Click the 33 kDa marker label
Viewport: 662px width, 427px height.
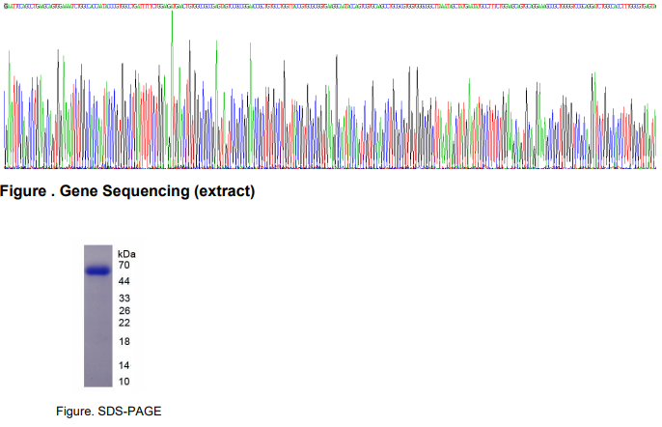124,299
